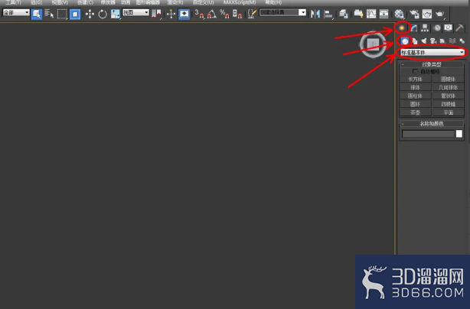The width and height of the screenshot is (470, 309).
Task: Toggle the Angle Snap button
Action: point(211,14)
